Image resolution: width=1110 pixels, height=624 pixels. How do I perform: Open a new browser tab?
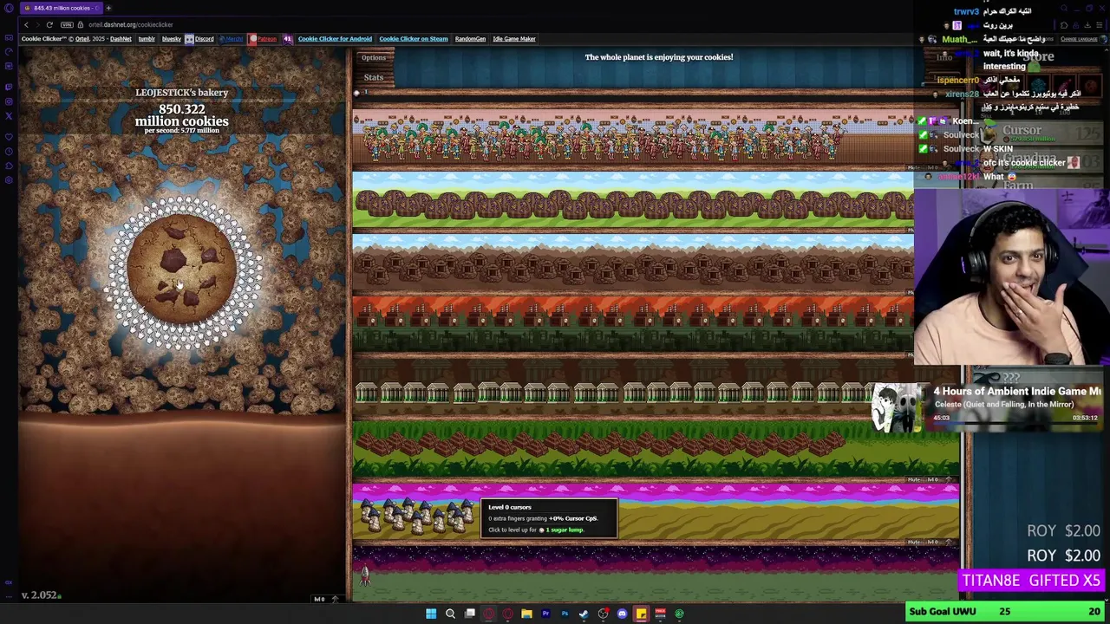point(108,8)
